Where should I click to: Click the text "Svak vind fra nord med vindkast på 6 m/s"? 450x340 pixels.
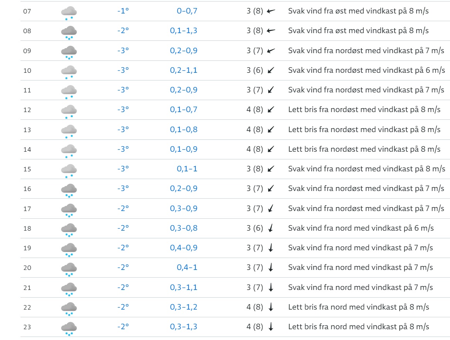click(x=361, y=228)
